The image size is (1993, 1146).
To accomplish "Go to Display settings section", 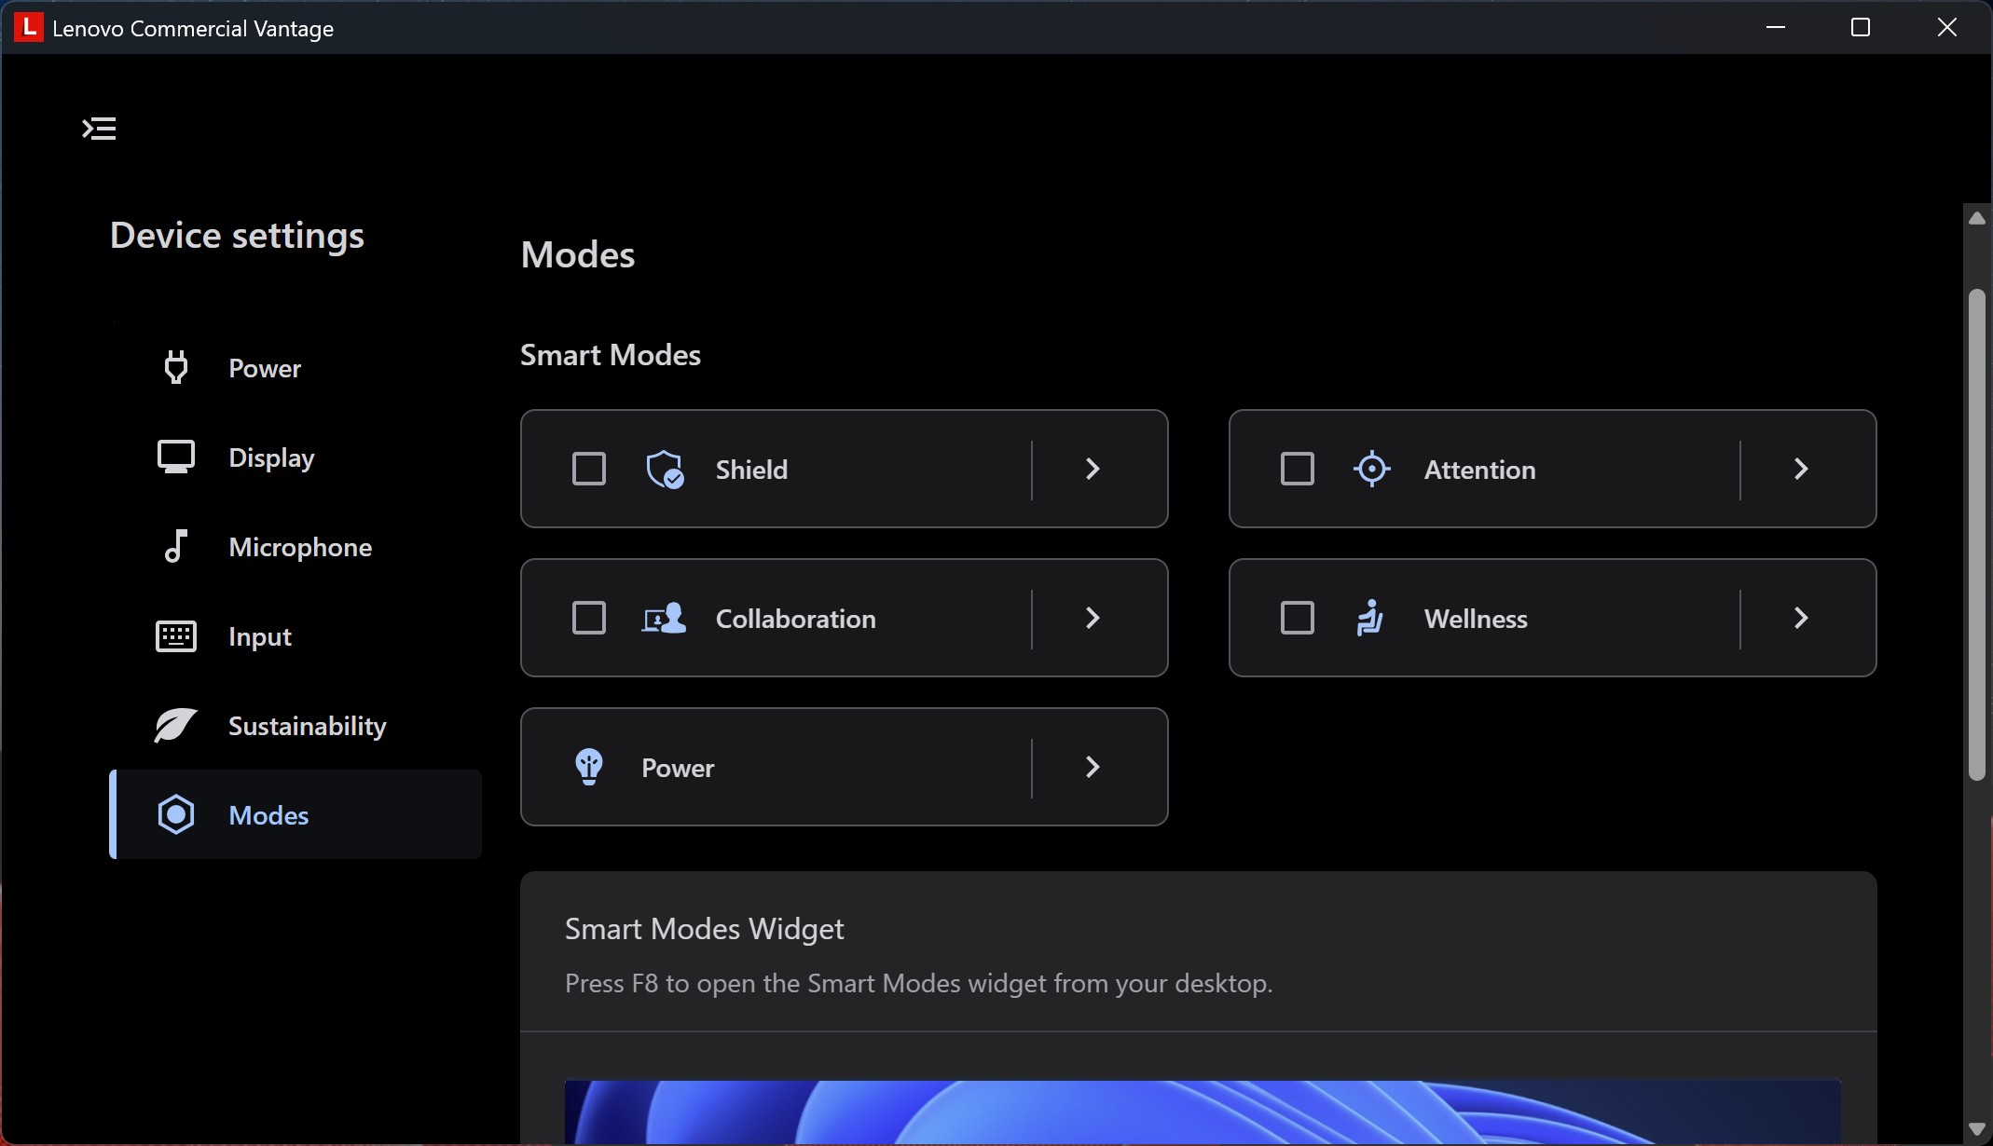I will pos(271,457).
